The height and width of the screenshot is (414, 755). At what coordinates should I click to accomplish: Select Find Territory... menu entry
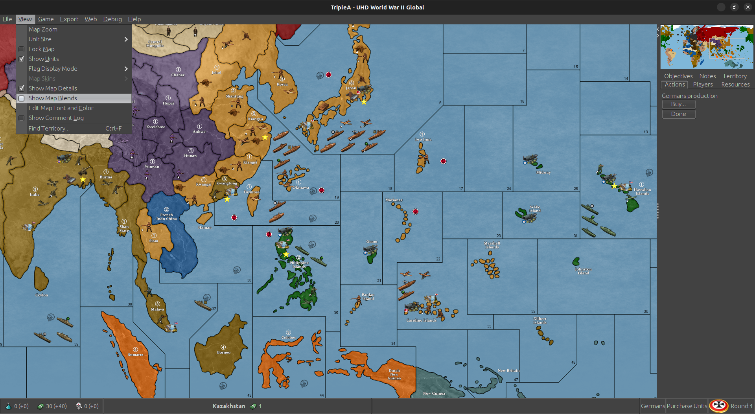point(74,129)
